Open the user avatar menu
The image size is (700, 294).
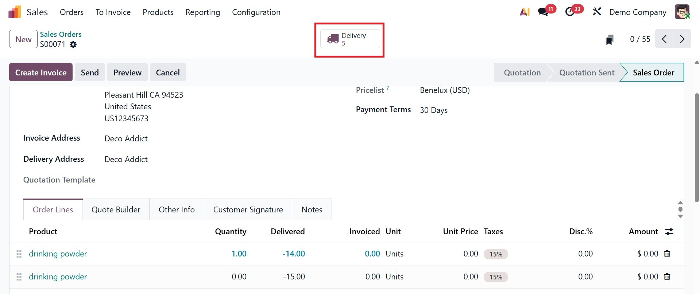[682, 12]
